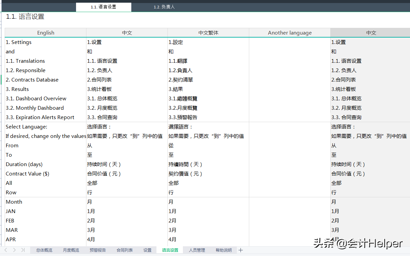Open the 合同列表 sheet
The image size is (410, 256).
tap(124, 250)
